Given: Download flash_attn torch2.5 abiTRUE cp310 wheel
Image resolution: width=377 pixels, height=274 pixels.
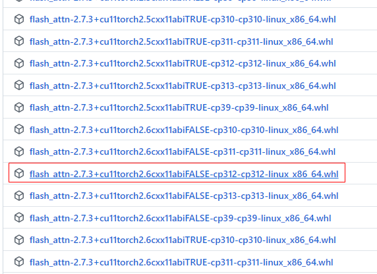Looking at the screenshot, I should (183, 20).
